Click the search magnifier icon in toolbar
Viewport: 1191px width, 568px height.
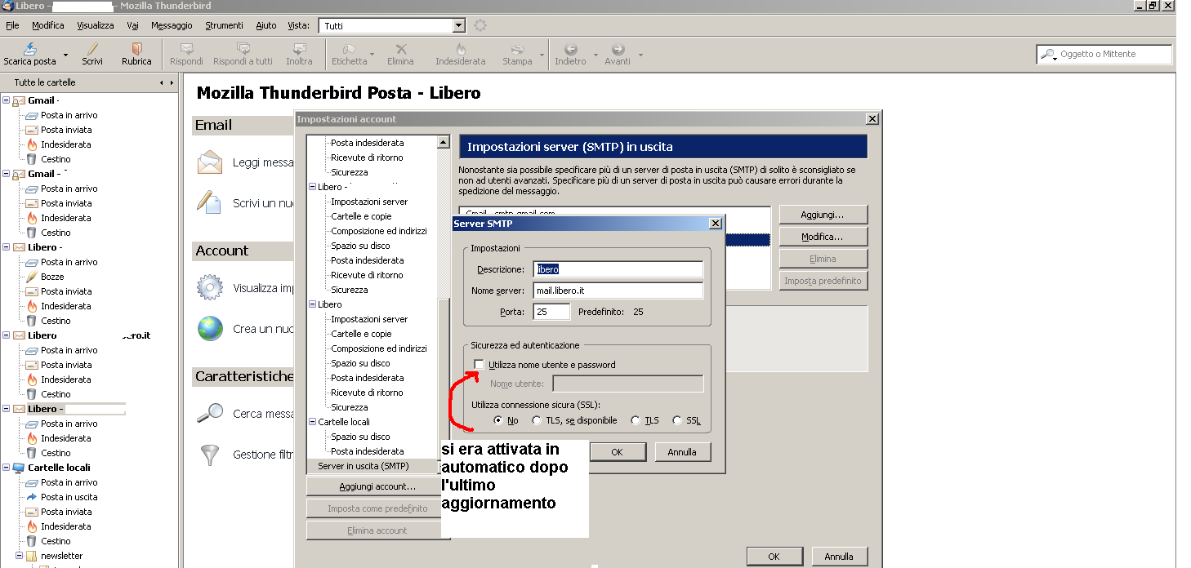1048,55
